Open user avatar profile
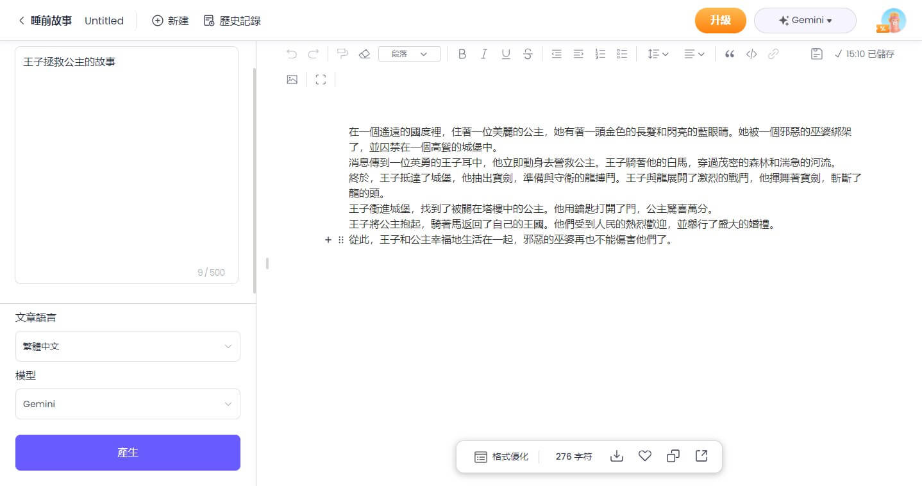Viewport: 922px width, 486px height. click(893, 21)
